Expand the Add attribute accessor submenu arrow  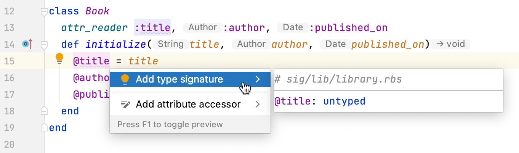pyautogui.click(x=258, y=104)
